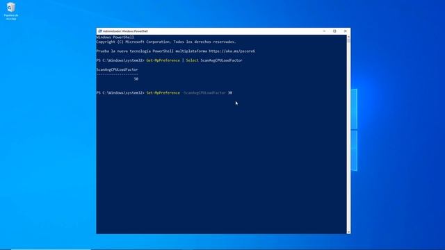Click the 'Select' keyword in first command

click(192, 60)
